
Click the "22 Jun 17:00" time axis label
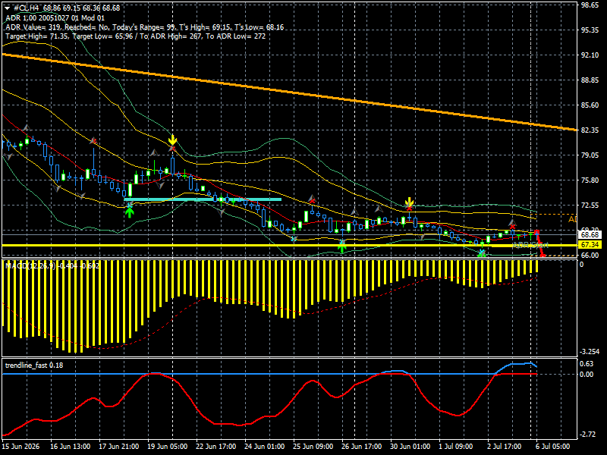pyautogui.click(x=215, y=447)
